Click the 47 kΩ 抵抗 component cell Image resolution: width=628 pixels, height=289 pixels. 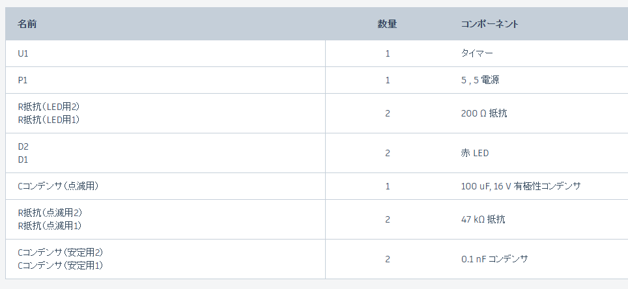(x=483, y=219)
